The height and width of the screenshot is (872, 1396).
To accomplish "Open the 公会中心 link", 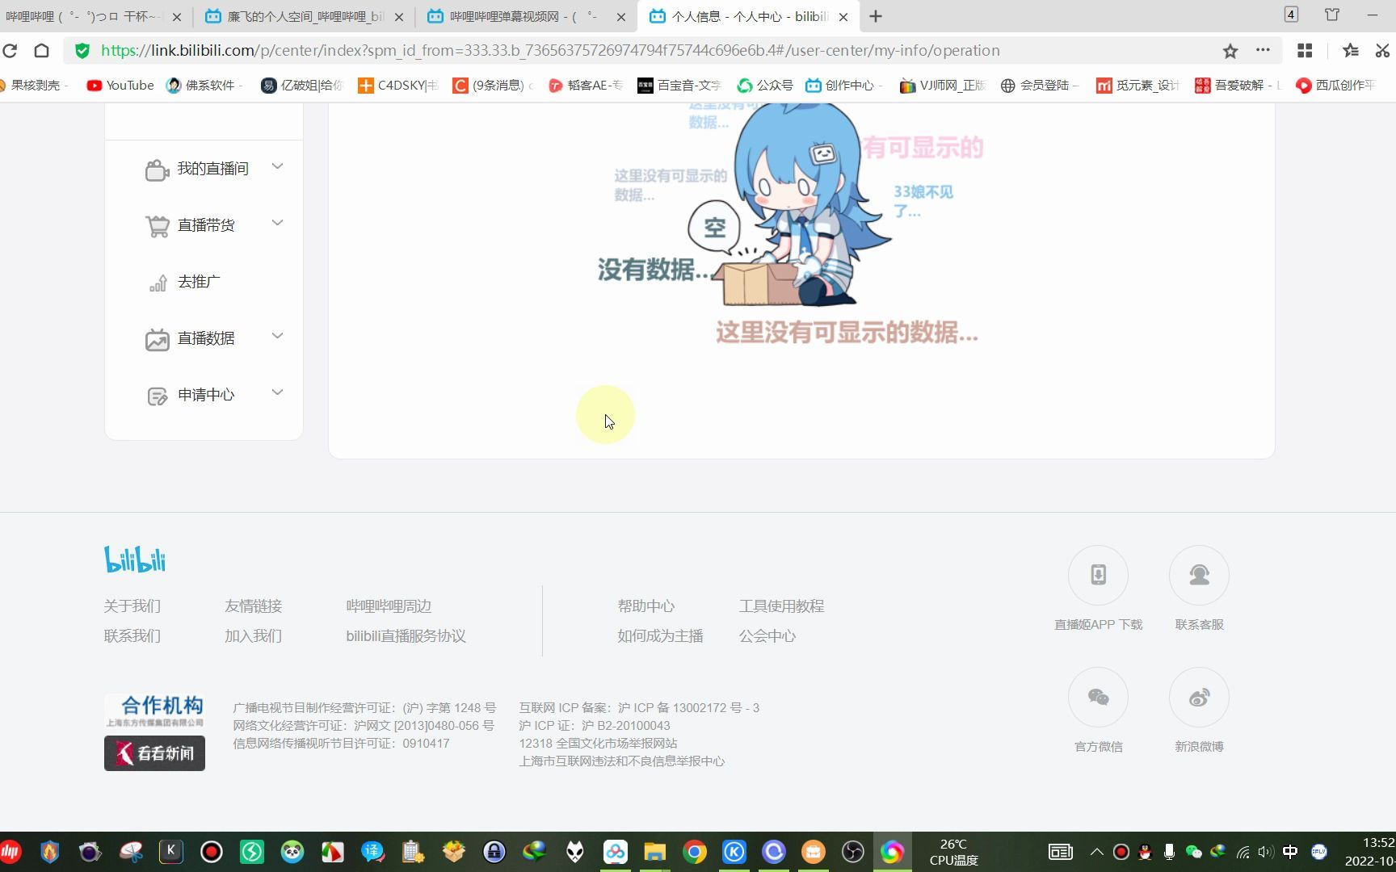I will coord(767,635).
